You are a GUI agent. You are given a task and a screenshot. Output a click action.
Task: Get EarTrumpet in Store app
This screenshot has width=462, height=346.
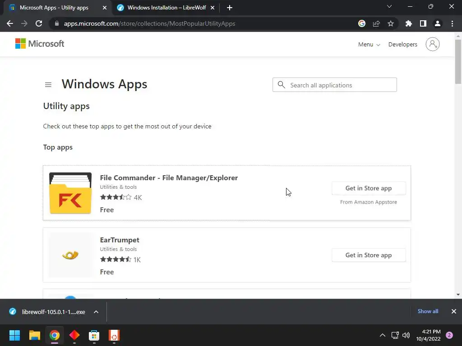369,255
